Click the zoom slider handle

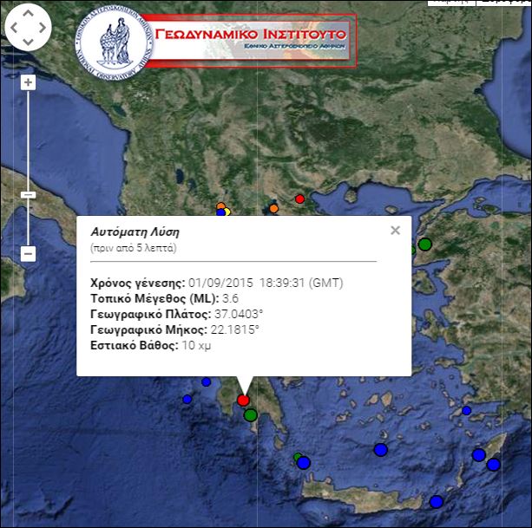point(28,195)
